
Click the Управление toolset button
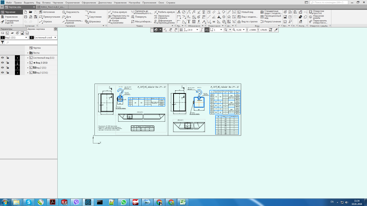(x=11, y=17)
